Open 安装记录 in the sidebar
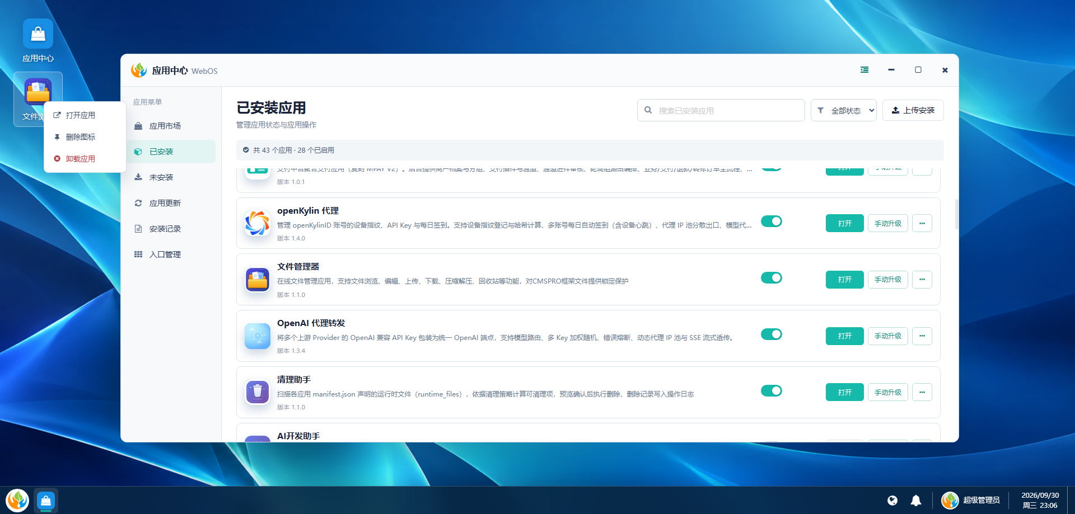Image resolution: width=1075 pixels, height=514 pixels. [x=171, y=229]
